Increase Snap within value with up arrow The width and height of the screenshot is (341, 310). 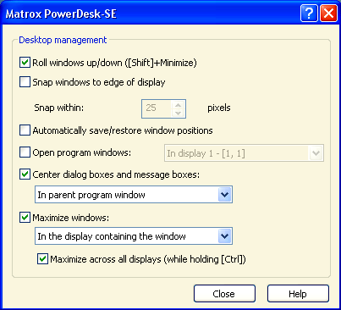coord(178,105)
